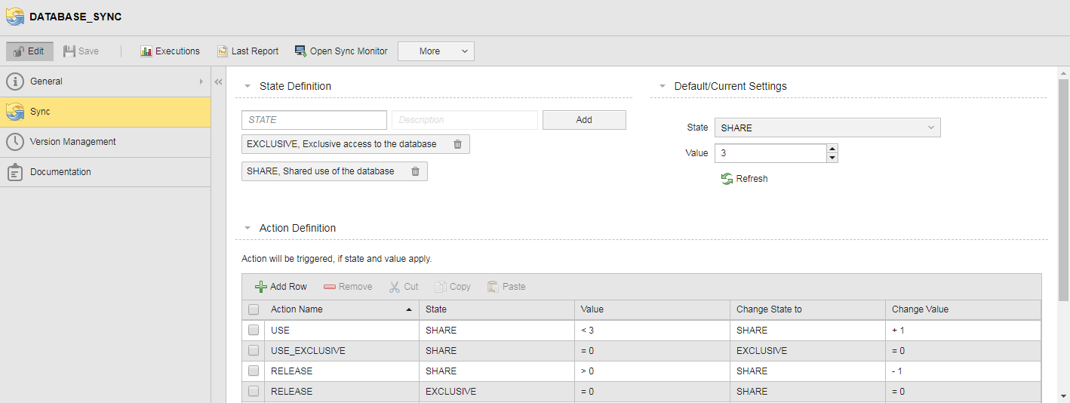Viewport: 1070px width, 403px height.
Task: Collapse the left sidebar panel
Action: tap(218, 82)
